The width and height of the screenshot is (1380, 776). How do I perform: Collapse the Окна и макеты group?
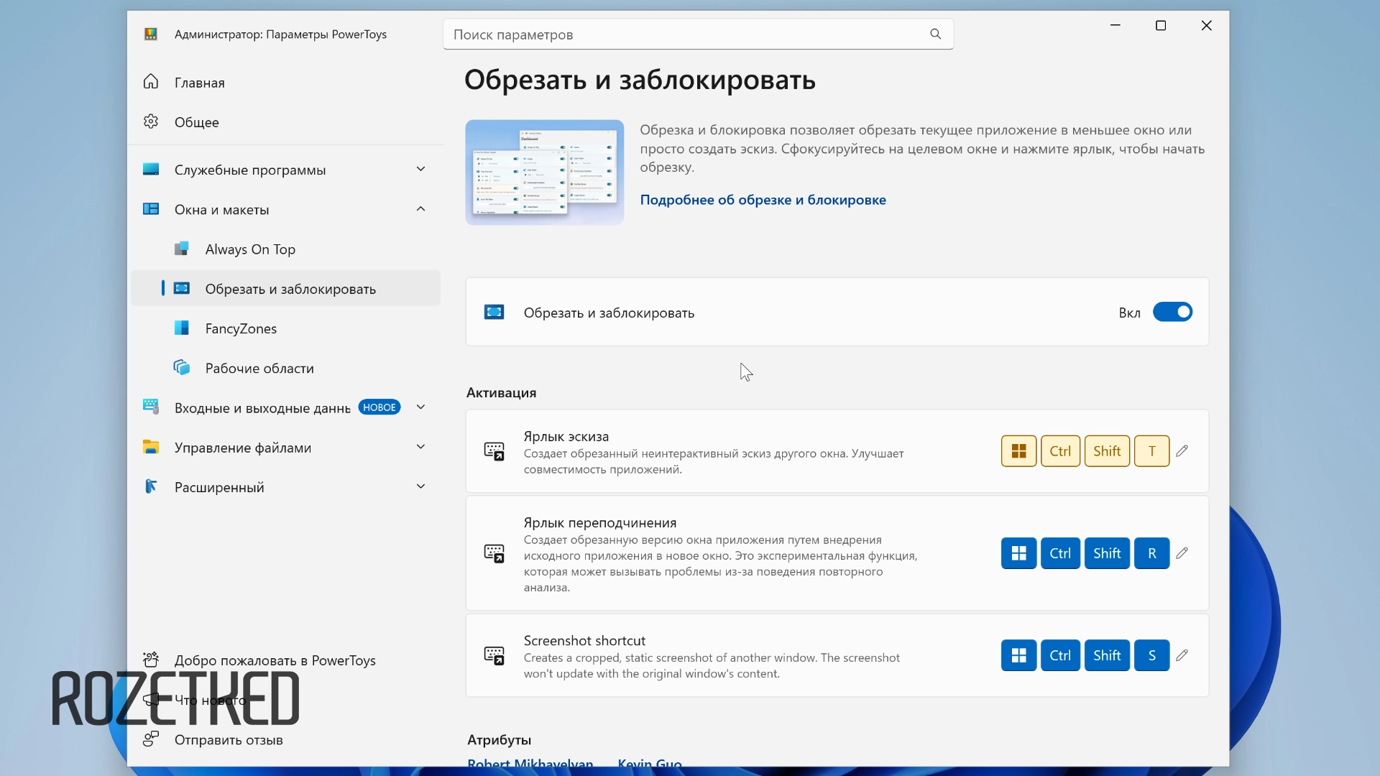(420, 209)
